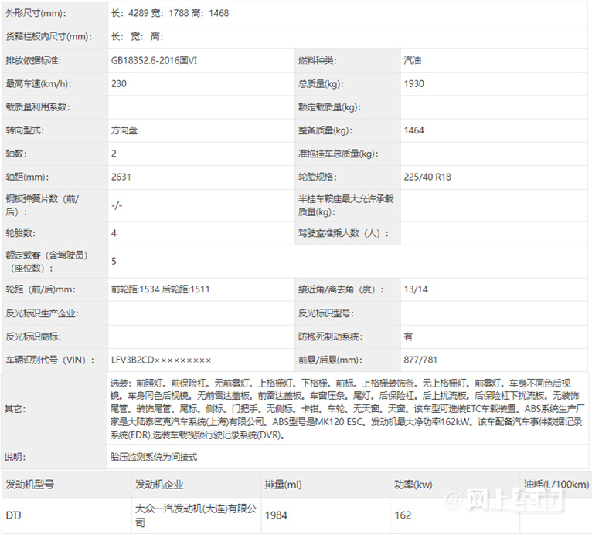Click the 外形尺寸(mm) label
Image resolution: width=592 pixels, height=534 pixels.
36,13
